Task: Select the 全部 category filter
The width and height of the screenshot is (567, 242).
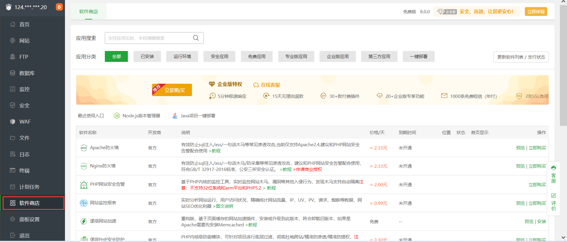Action: pyautogui.click(x=116, y=56)
